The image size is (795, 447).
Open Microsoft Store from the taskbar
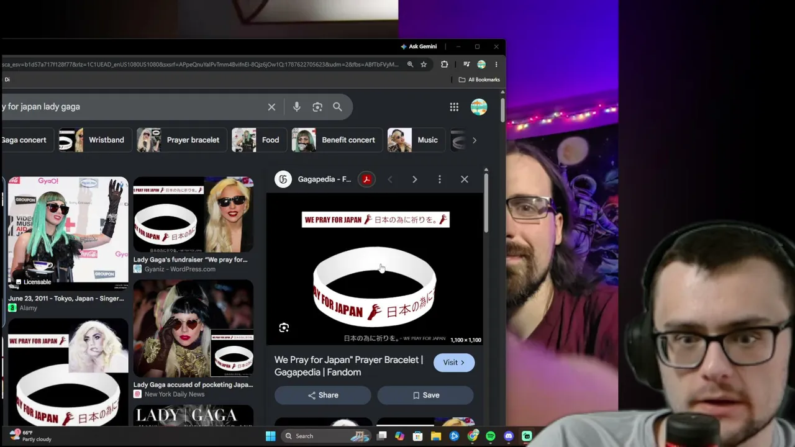click(417, 436)
